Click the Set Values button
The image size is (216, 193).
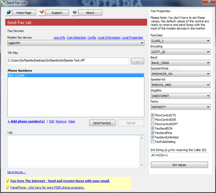coord(179,165)
